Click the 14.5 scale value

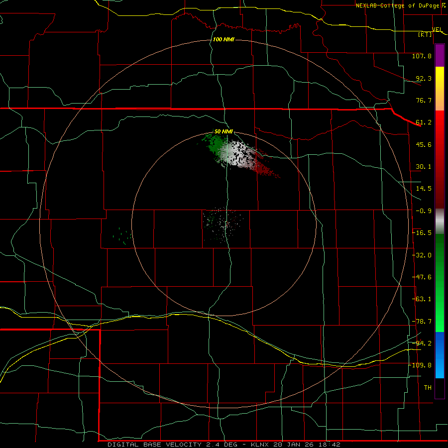coord(424,189)
